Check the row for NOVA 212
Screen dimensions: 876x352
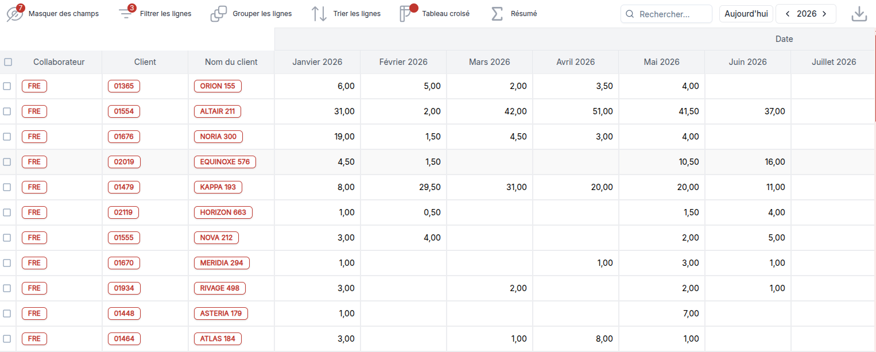click(x=7, y=238)
